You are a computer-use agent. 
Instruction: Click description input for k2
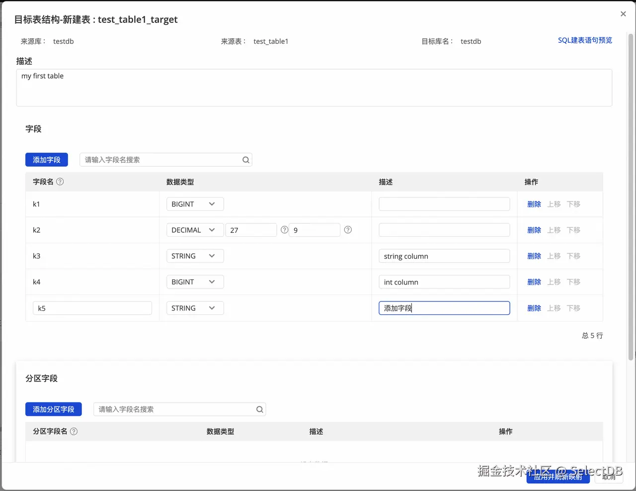click(x=444, y=230)
